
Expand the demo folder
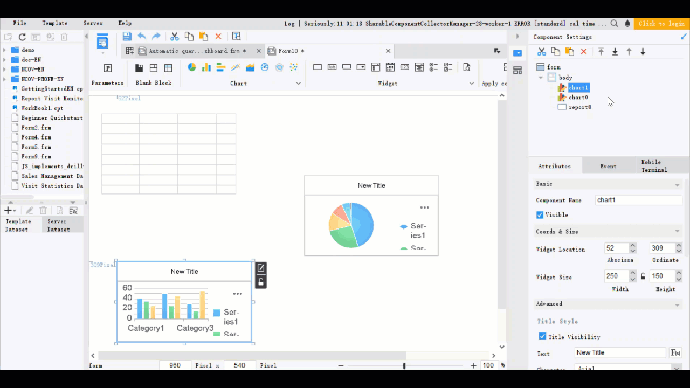[x=4, y=50]
